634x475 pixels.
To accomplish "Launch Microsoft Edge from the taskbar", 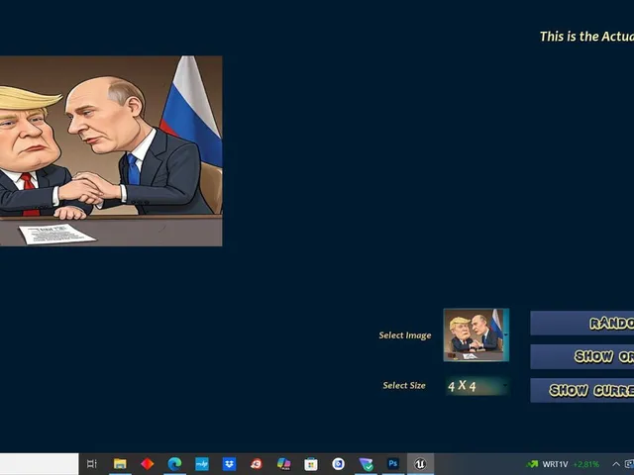I will [x=174, y=464].
